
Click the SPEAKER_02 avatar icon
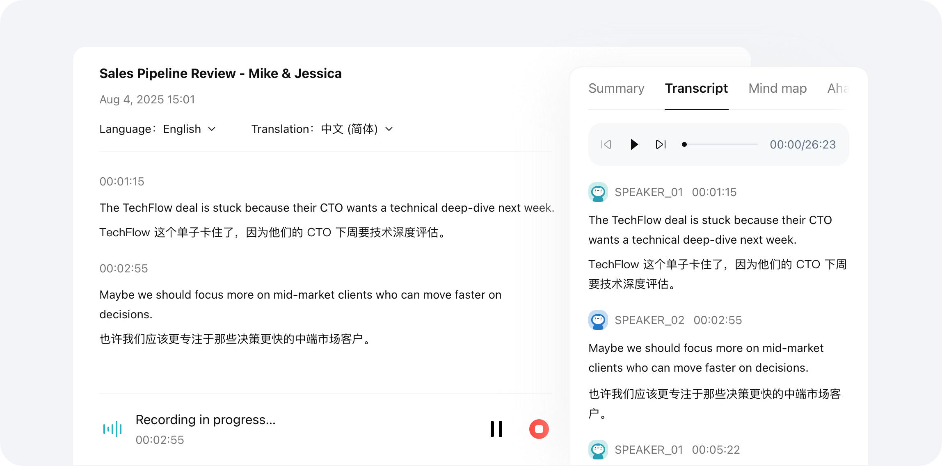coord(598,320)
